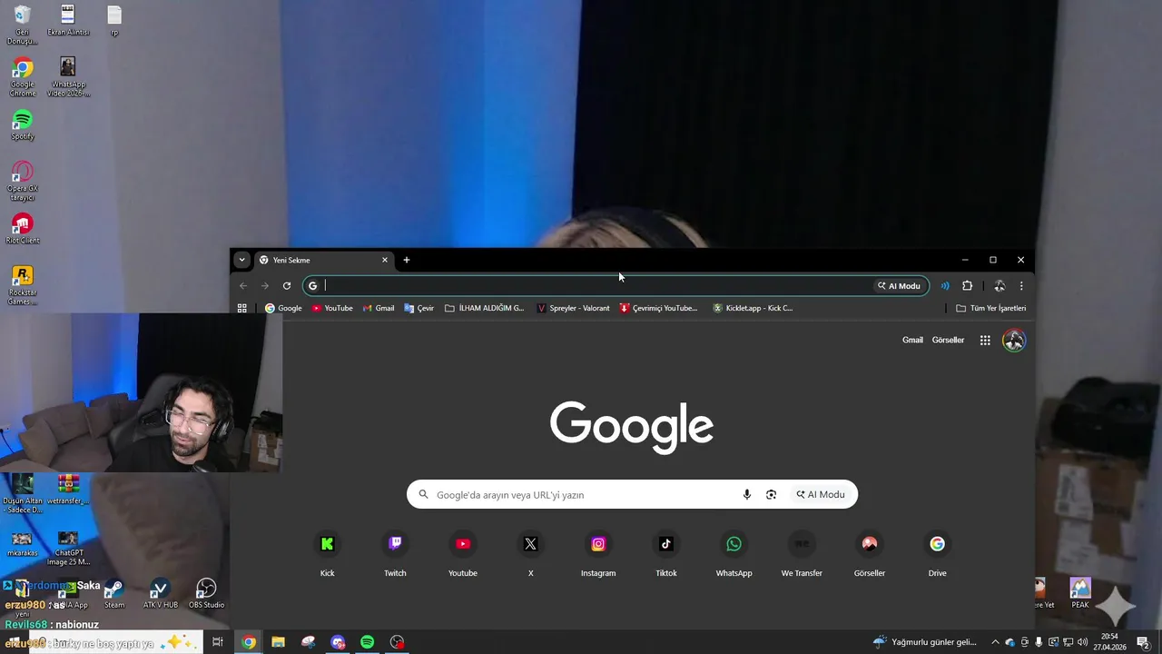Open the Gmail bookmark in the bookmarks bar

click(x=379, y=308)
